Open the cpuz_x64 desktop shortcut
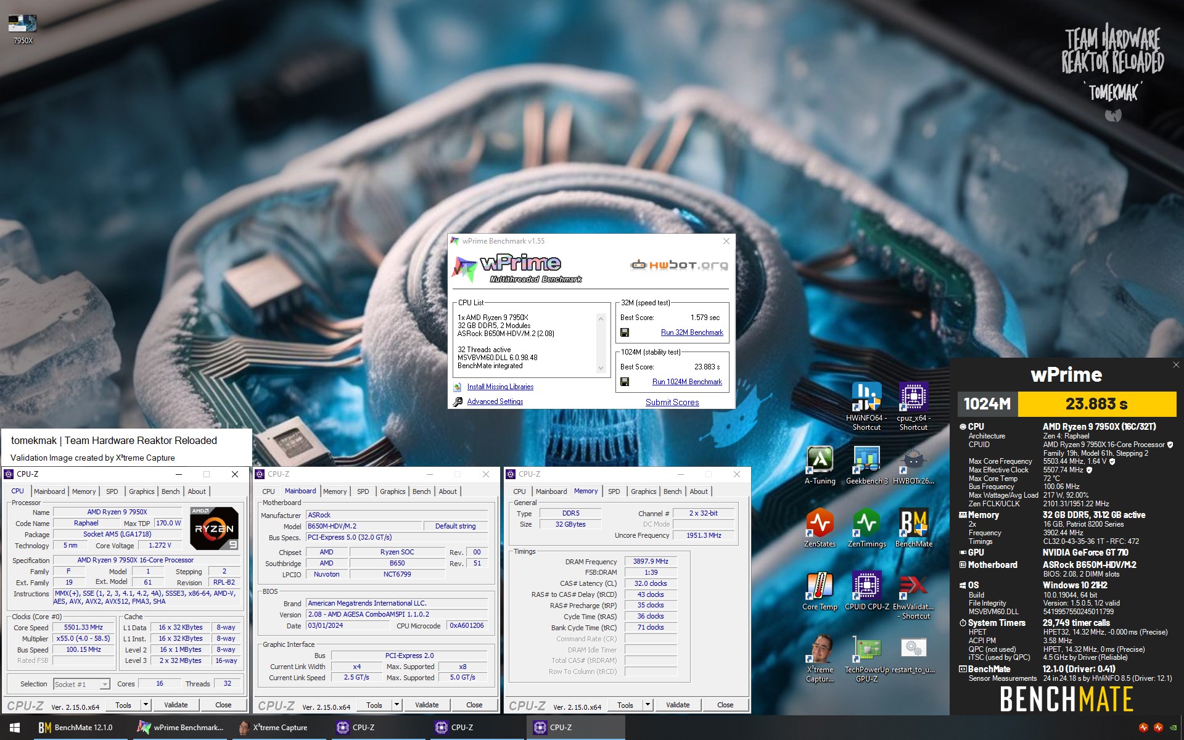This screenshot has height=740, width=1184. pyautogui.click(x=913, y=406)
